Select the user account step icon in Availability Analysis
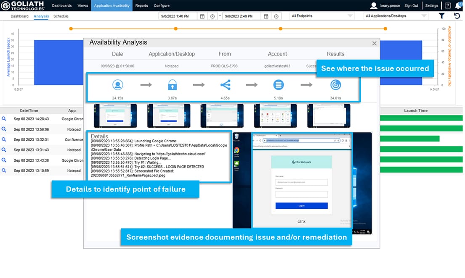 pyautogui.click(x=117, y=85)
